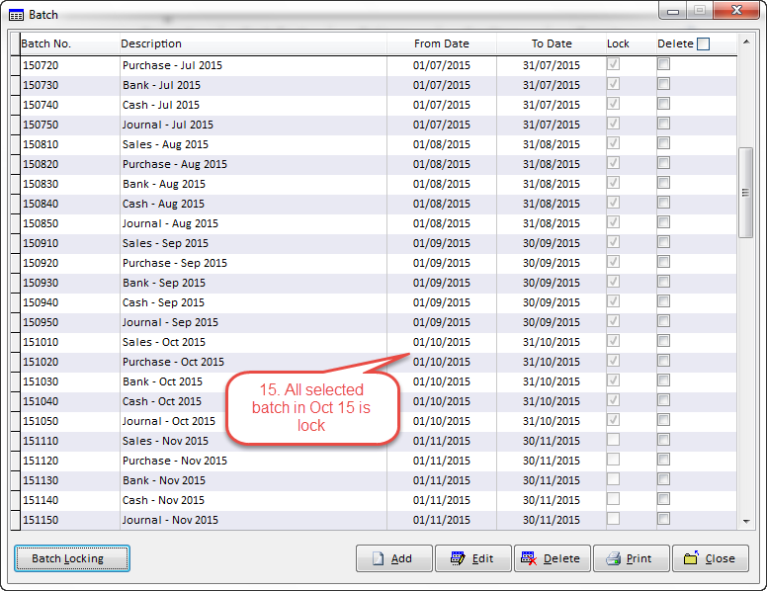Open the Batch Locking dialog
This screenshot has width=767, height=591.
coord(72,558)
